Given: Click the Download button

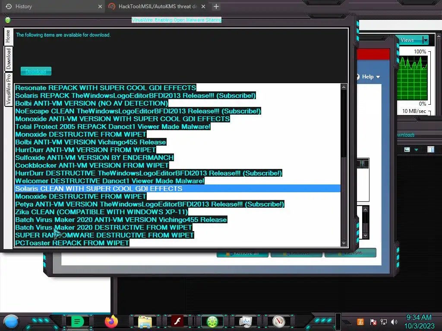Looking at the screenshot, I should click(36, 71).
